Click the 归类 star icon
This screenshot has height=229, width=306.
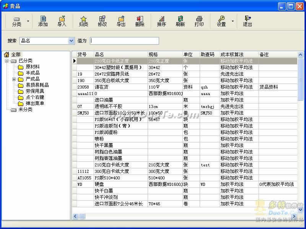(x=83, y=22)
